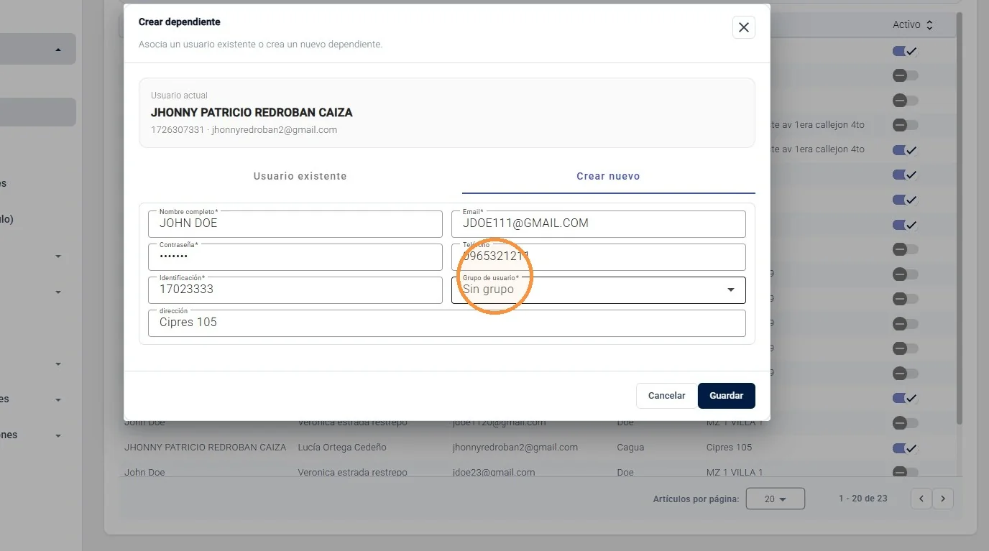Click the Teléfono input field
The height and width of the screenshot is (551, 989).
pos(599,257)
